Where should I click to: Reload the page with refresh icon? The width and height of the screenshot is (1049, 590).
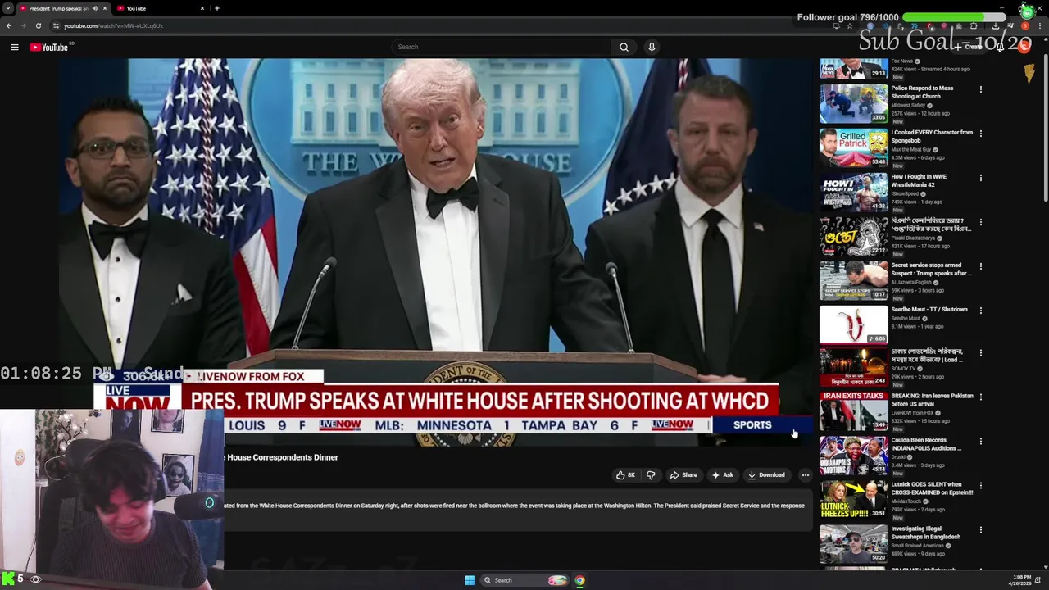tap(38, 25)
